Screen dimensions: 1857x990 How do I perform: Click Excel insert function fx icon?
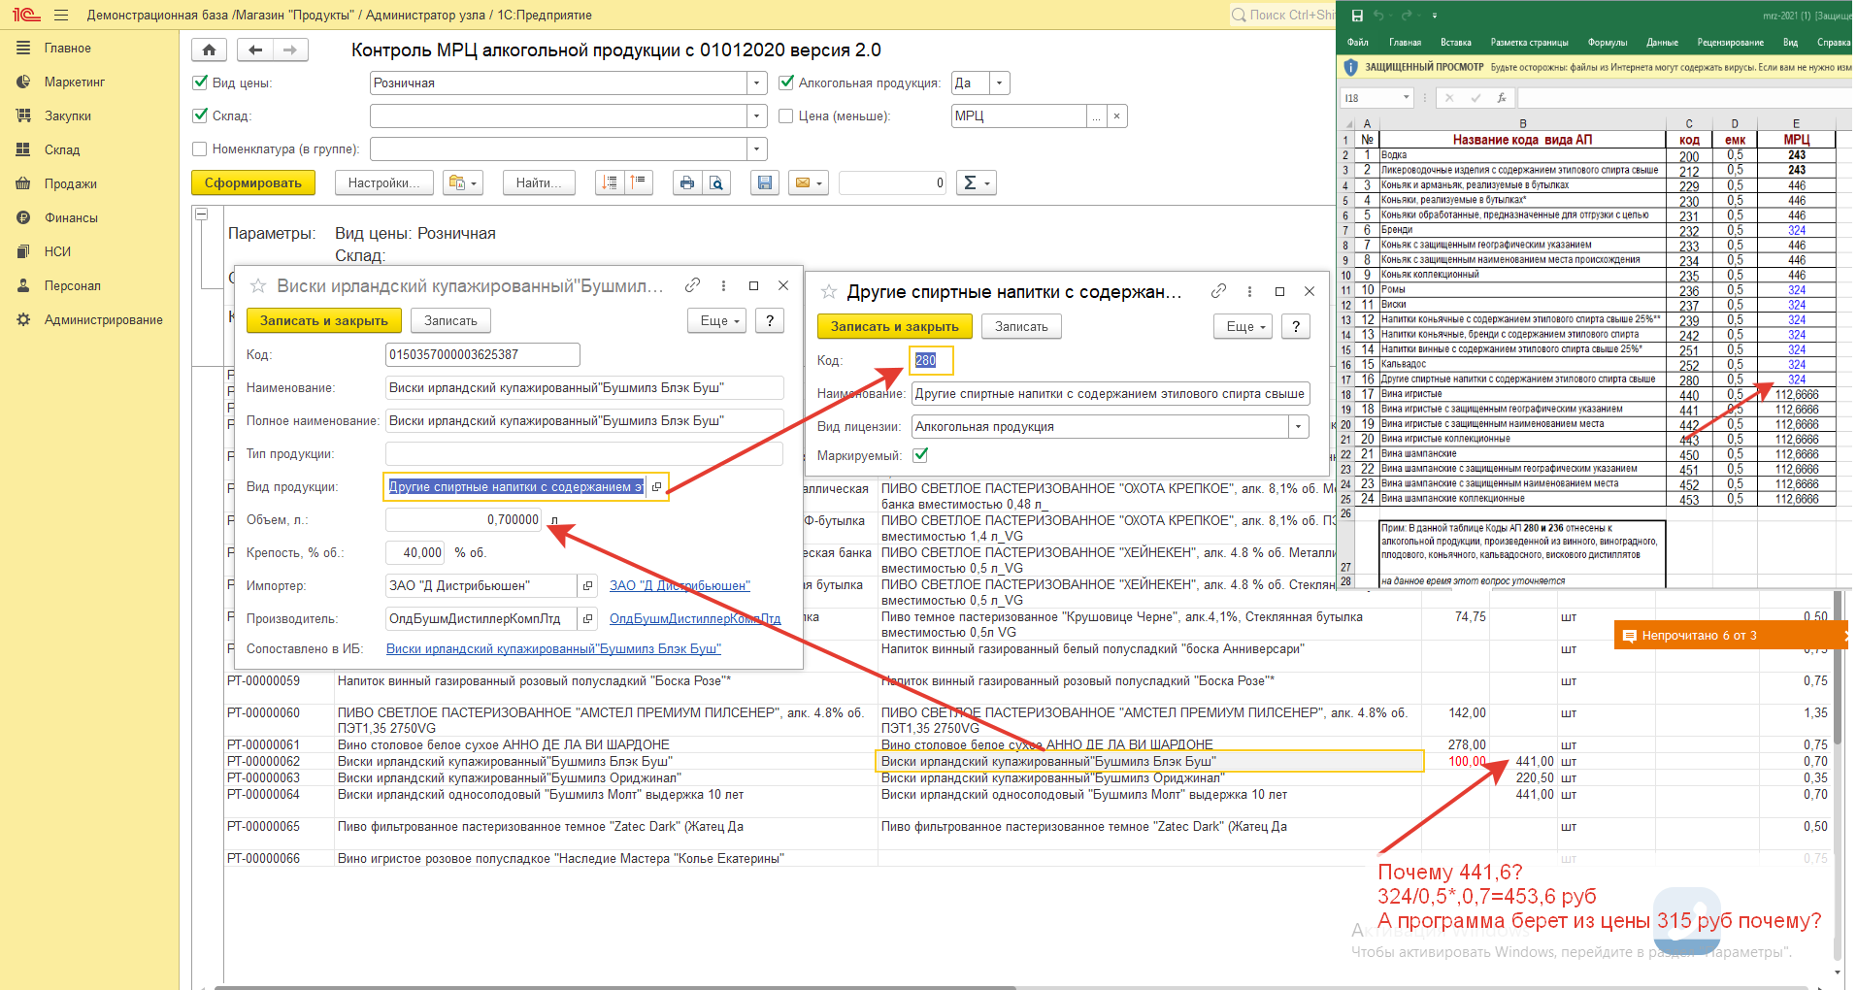pos(1501,98)
